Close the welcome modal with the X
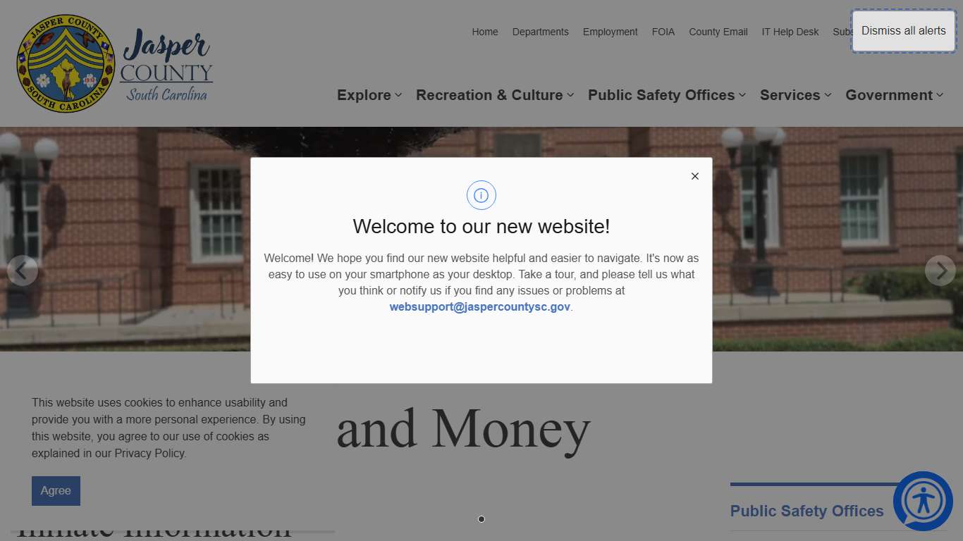 694,176
